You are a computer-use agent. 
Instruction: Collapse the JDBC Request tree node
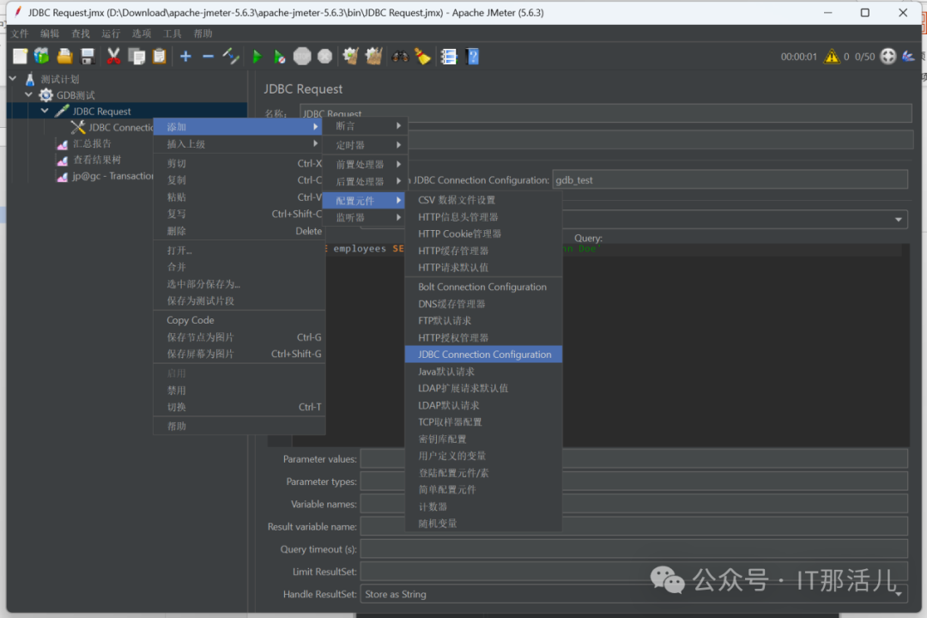pos(45,110)
